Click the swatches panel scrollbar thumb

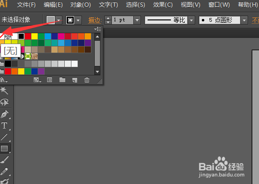point(98,53)
